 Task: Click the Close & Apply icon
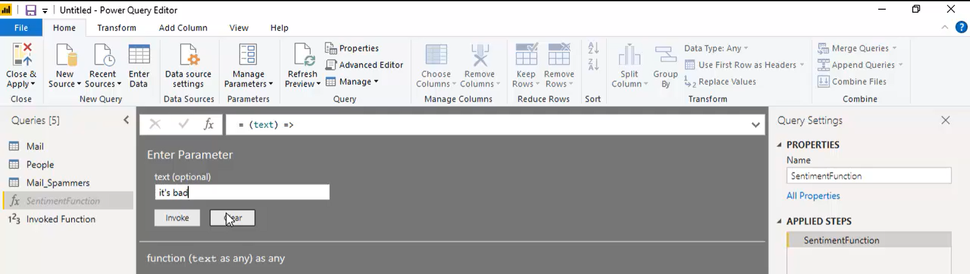tap(21, 55)
